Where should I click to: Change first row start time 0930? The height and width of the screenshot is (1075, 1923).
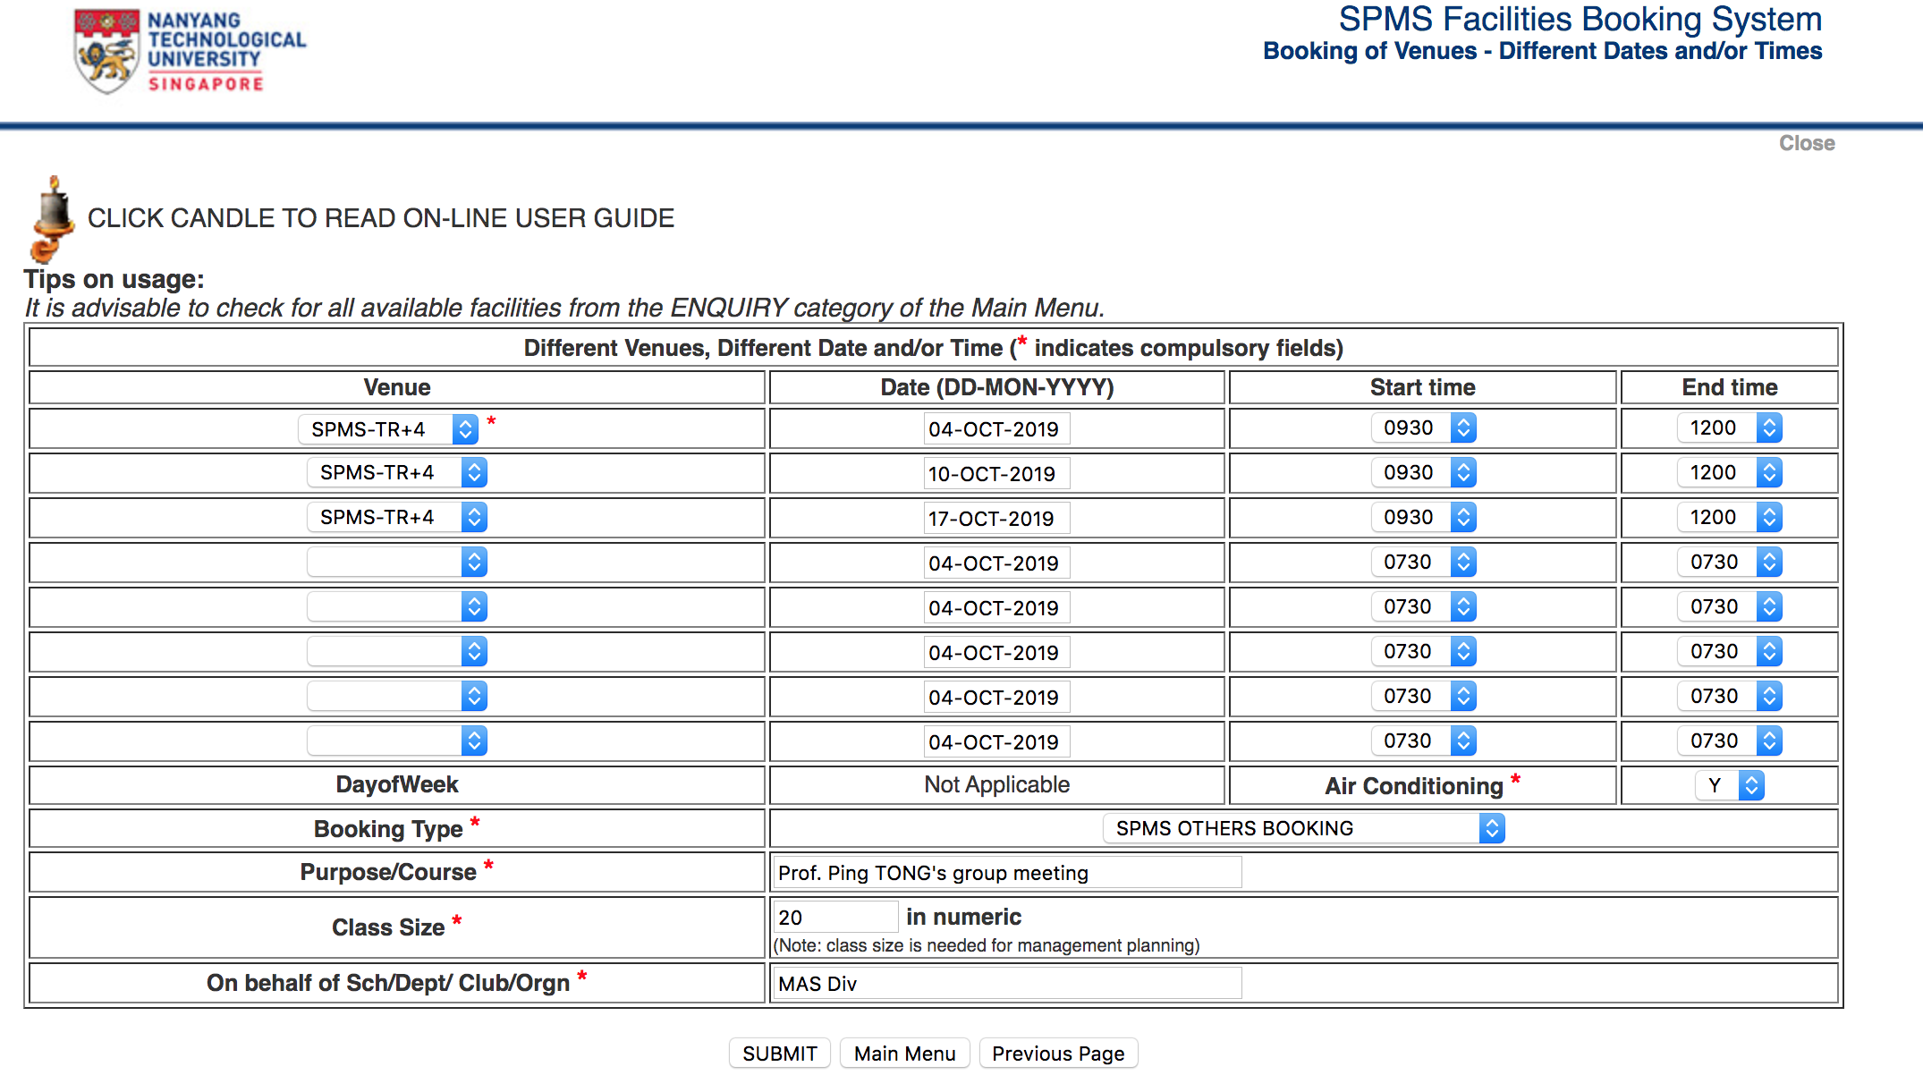pyautogui.click(x=1422, y=428)
